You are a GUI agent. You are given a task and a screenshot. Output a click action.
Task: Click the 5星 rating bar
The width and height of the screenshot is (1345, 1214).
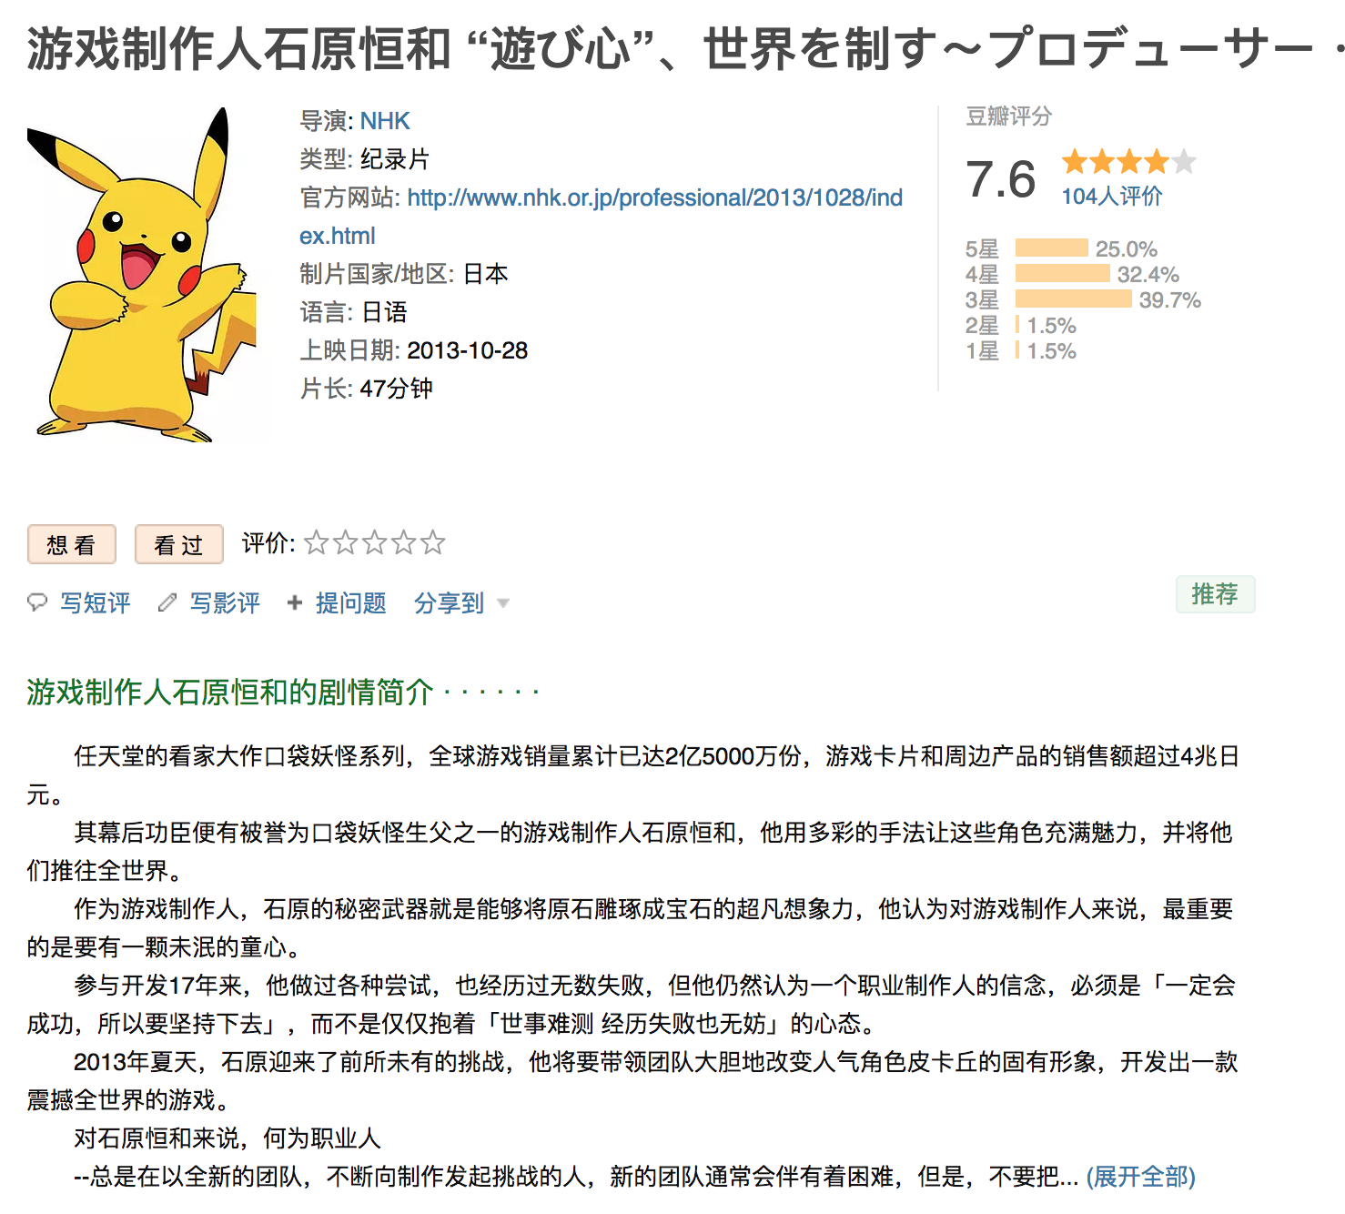(x=1052, y=248)
